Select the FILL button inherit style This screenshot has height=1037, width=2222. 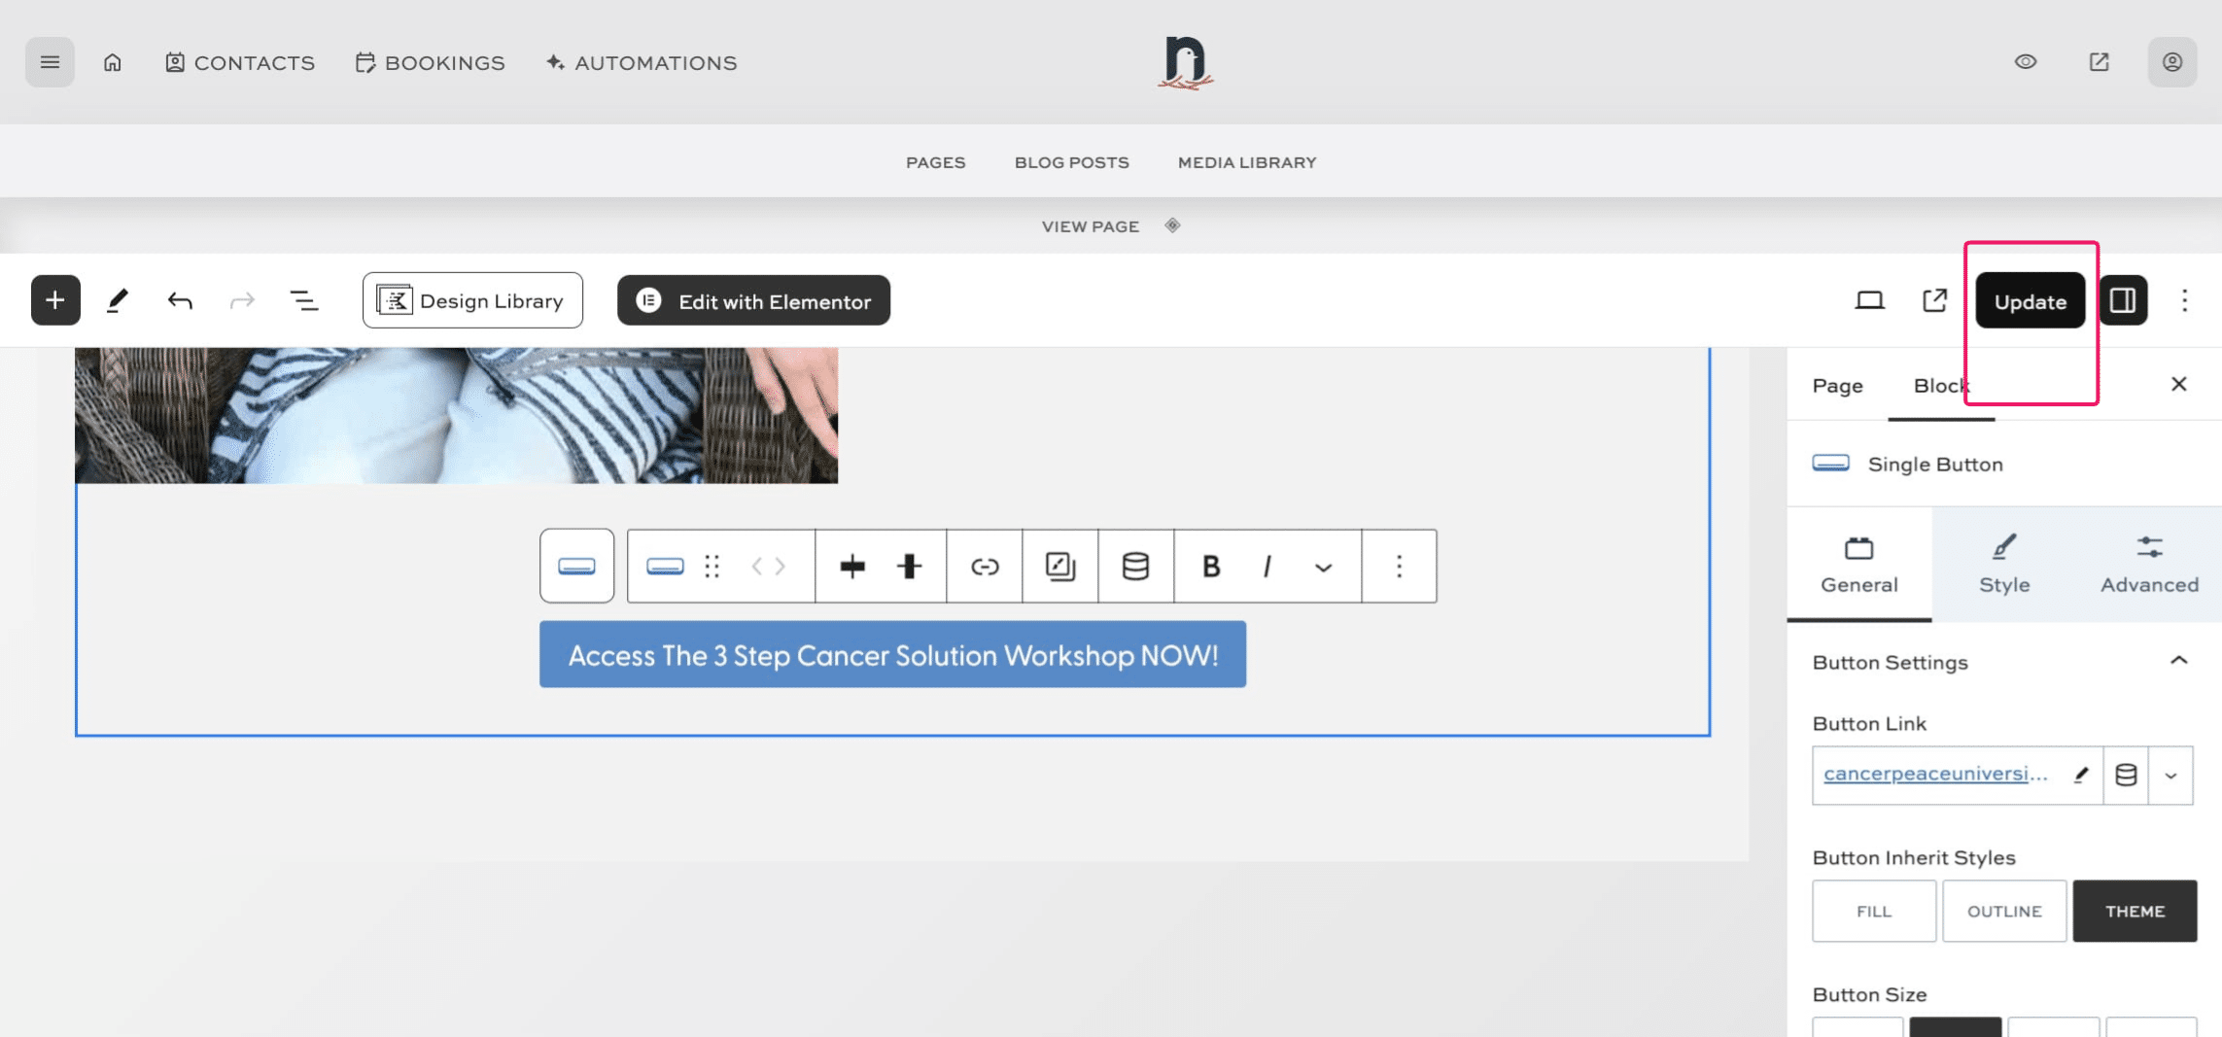tap(1873, 911)
